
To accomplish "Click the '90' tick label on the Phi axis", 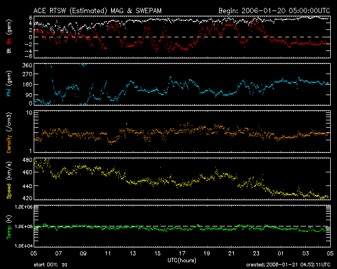I will pyautogui.click(x=29, y=95).
